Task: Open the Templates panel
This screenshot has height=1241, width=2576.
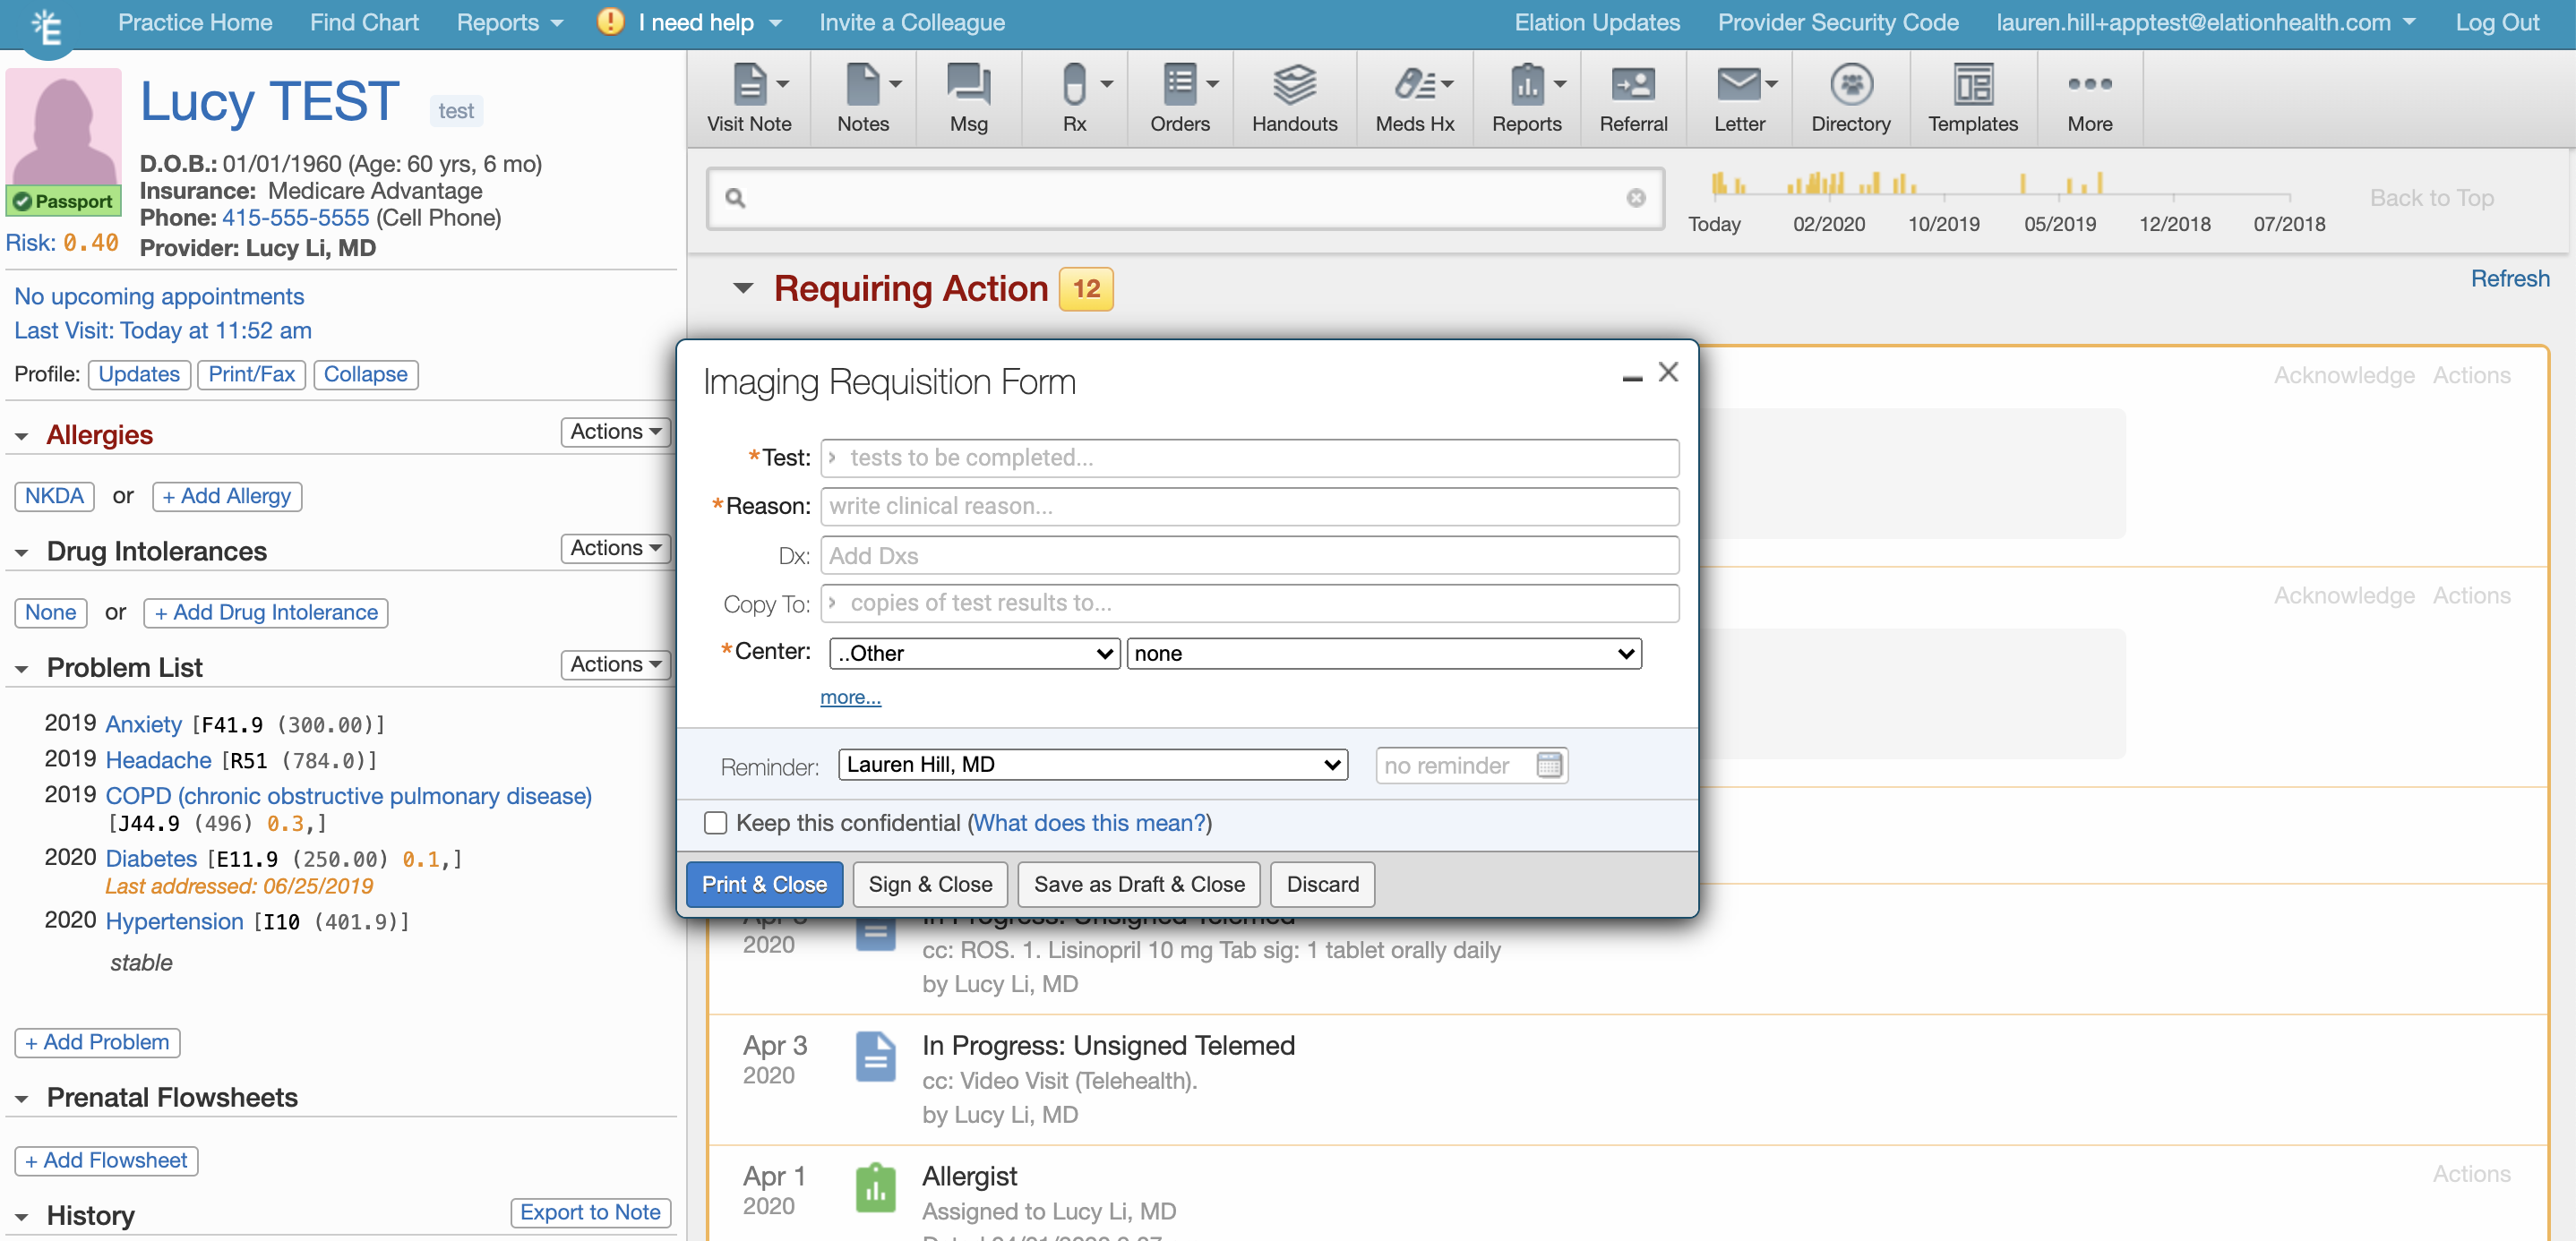Action: [1972, 97]
